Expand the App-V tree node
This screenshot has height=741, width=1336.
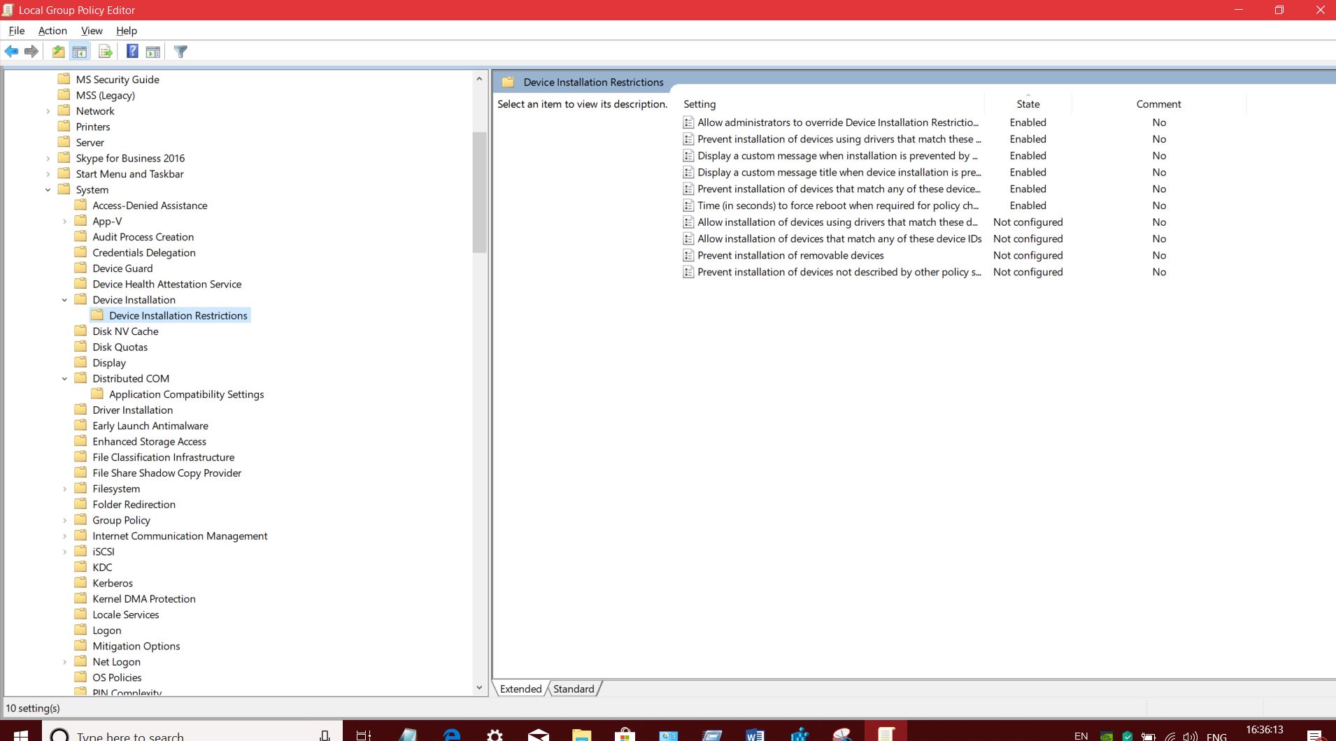pos(65,222)
